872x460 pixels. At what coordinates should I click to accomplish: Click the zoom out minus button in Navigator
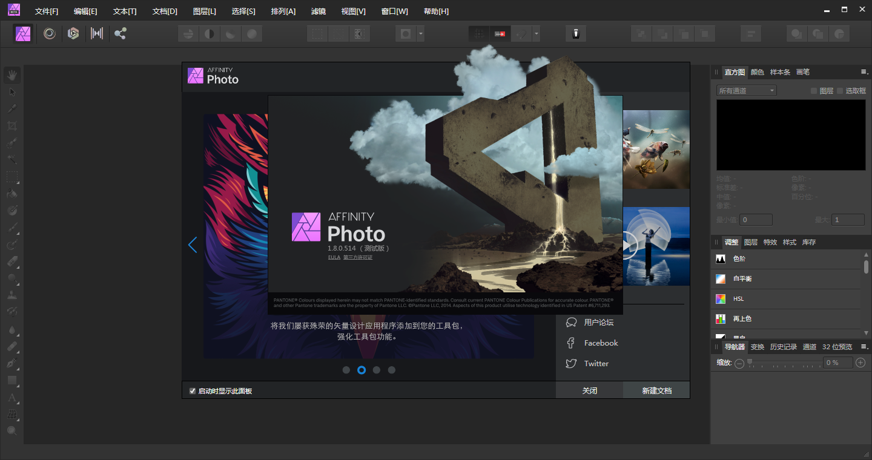click(739, 363)
